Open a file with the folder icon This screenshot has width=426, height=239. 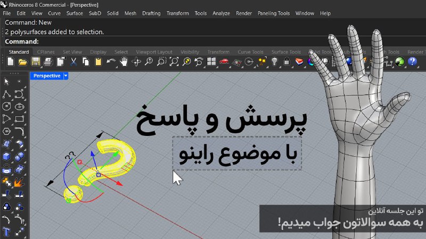(23, 62)
